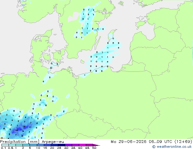193x149 pixels.
Task: Pick the 10–15 mm legend swatch
Action: pyautogui.click(x=40, y=145)
